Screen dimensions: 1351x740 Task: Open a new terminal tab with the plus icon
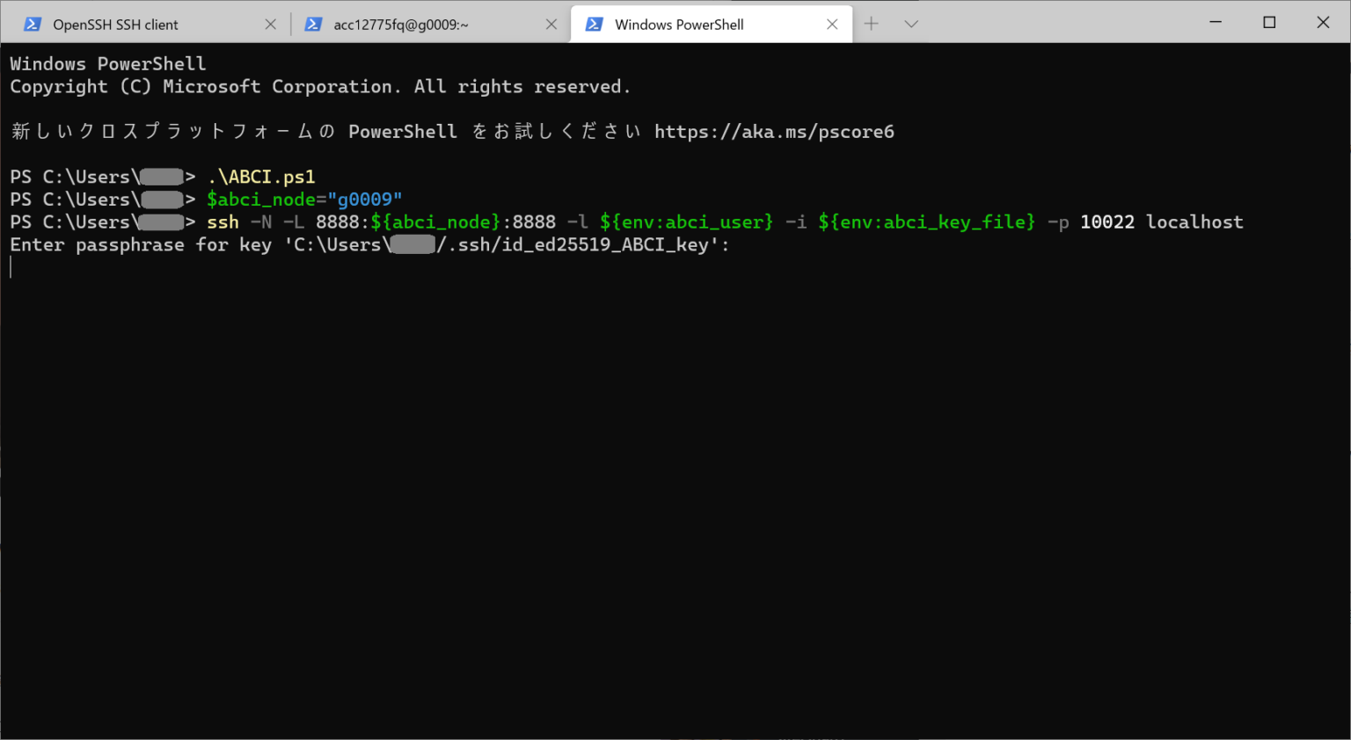click(x=871, y=24)
